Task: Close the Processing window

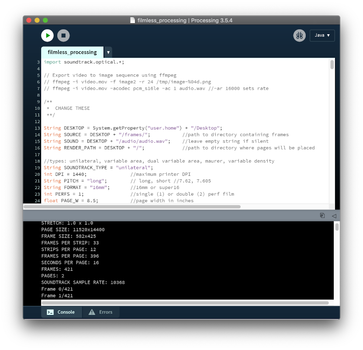Action: [29, 21]
